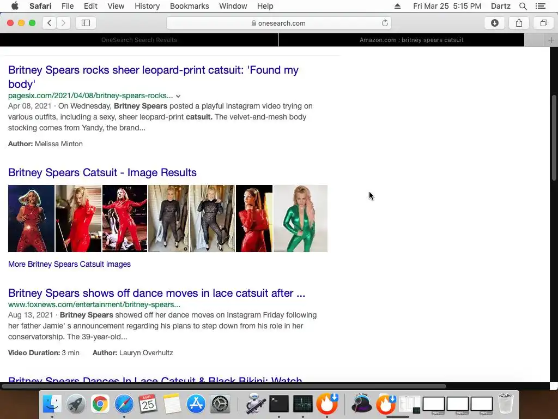This screenshot has width=558, height=419.
Task: Open the lace catsuit dance moves headline
Action: [x=156, y=293]
